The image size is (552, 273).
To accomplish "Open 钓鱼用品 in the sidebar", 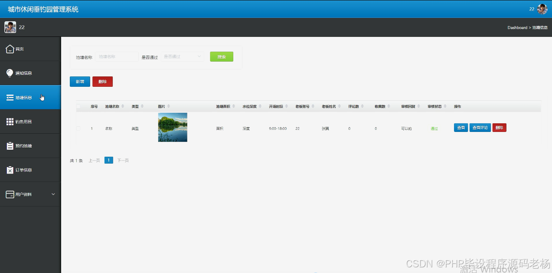I will pyautogui.click(x=30, y=122).
